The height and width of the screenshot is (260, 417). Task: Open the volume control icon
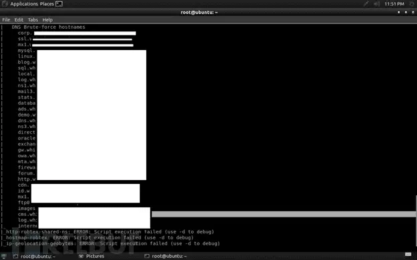click(x=377, y=4)
